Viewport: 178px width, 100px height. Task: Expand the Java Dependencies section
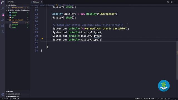(x=18, y=94)
